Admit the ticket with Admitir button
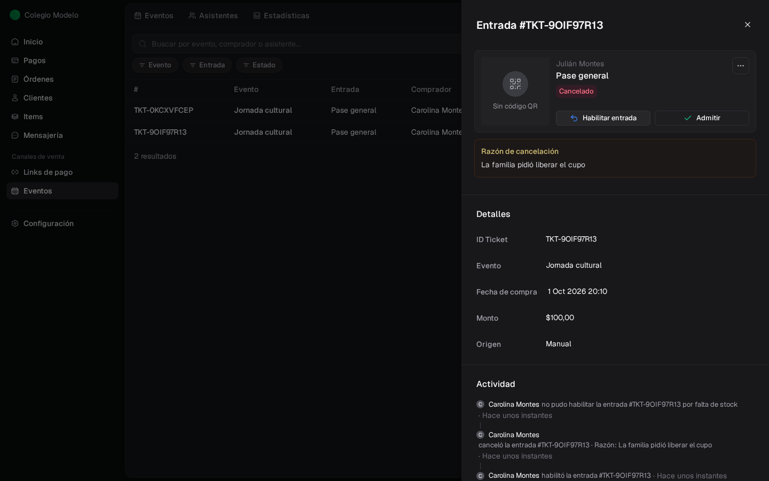Viewport: 769px width, 481px height. pos(702,118)
